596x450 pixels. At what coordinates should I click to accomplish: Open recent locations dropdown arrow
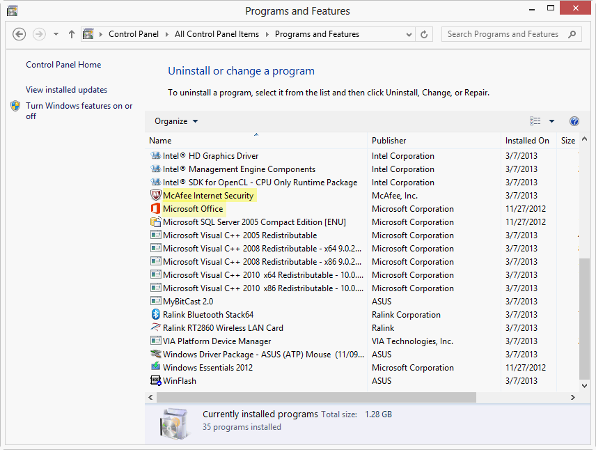point(56,34)
